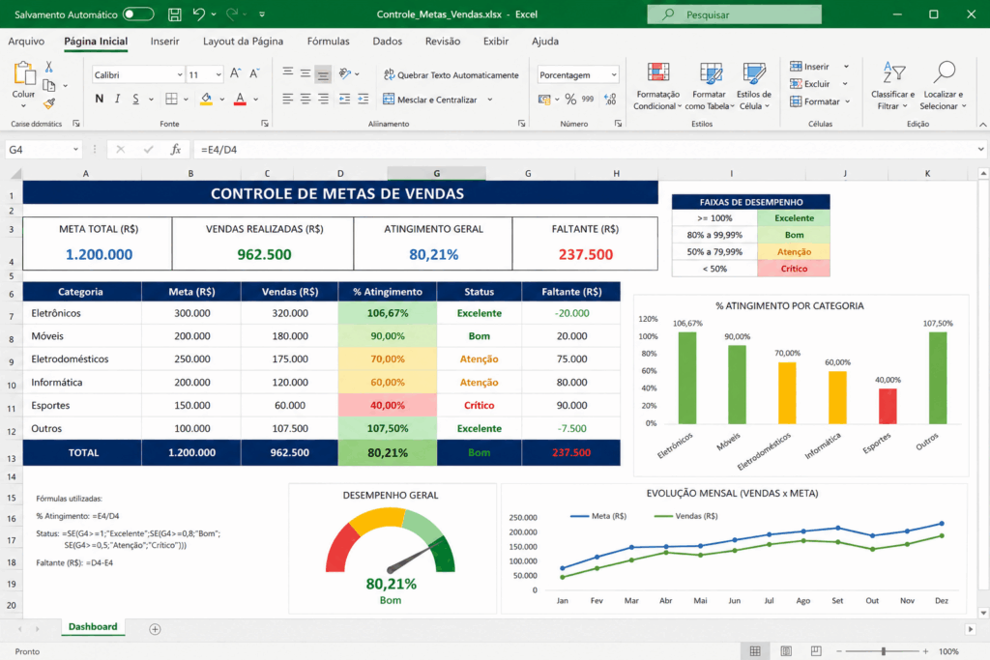
Task: Click the thousands separator 000 icon
Action: pos(588,100)
